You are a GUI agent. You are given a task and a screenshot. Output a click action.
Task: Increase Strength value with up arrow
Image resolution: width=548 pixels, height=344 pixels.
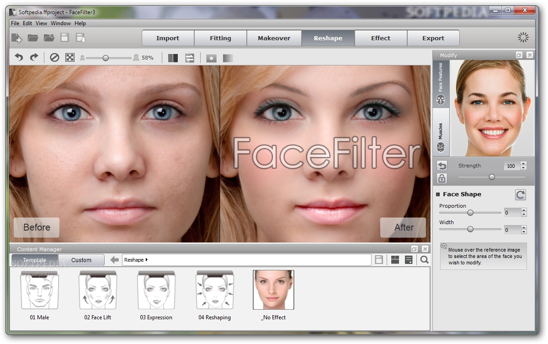[523, 163]
